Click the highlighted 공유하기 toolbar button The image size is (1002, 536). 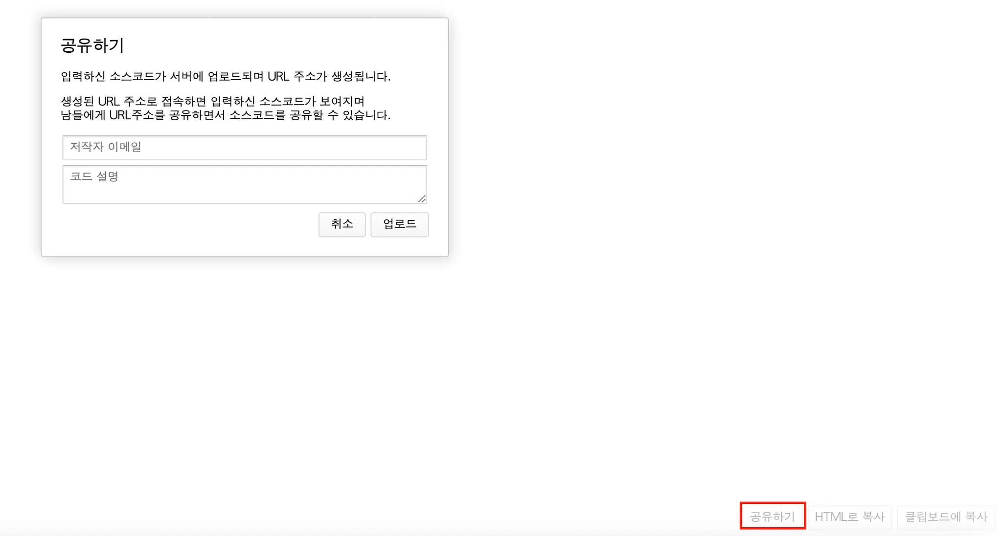click(x=773, y=516)
